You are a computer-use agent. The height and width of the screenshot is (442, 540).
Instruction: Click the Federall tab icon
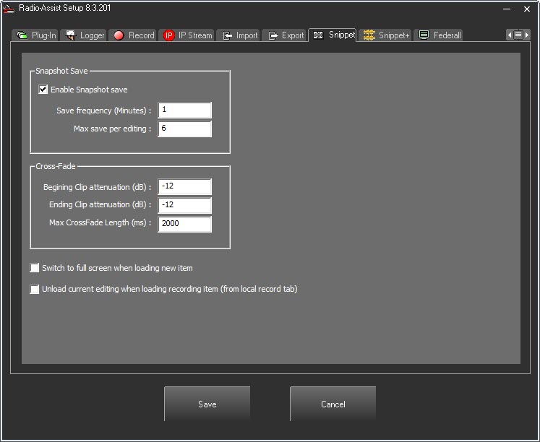[424, 35]
